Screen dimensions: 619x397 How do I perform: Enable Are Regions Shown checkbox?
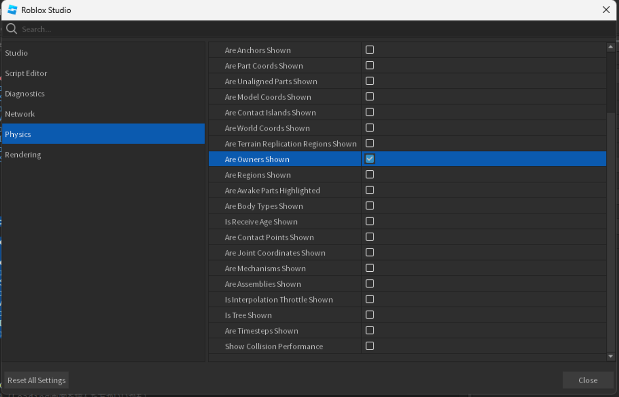point(370,174)
